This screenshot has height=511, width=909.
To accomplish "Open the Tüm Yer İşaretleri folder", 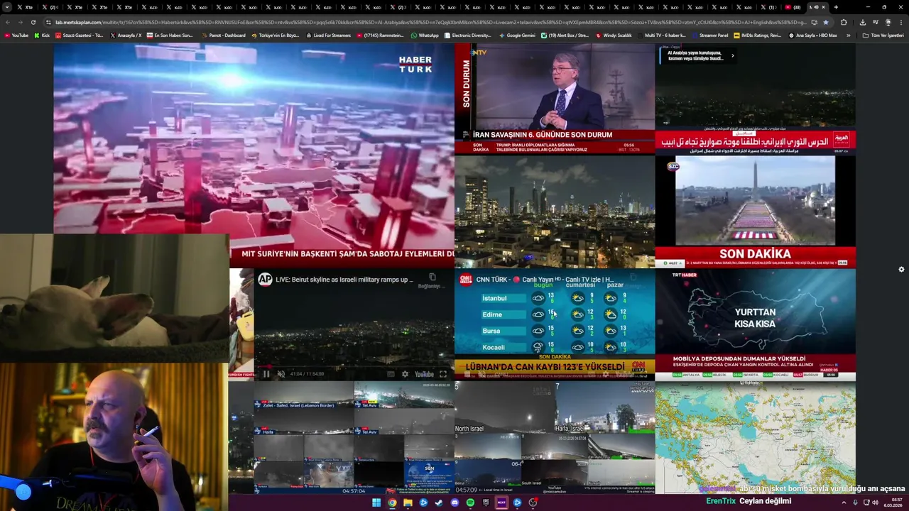I will point(883,35).
